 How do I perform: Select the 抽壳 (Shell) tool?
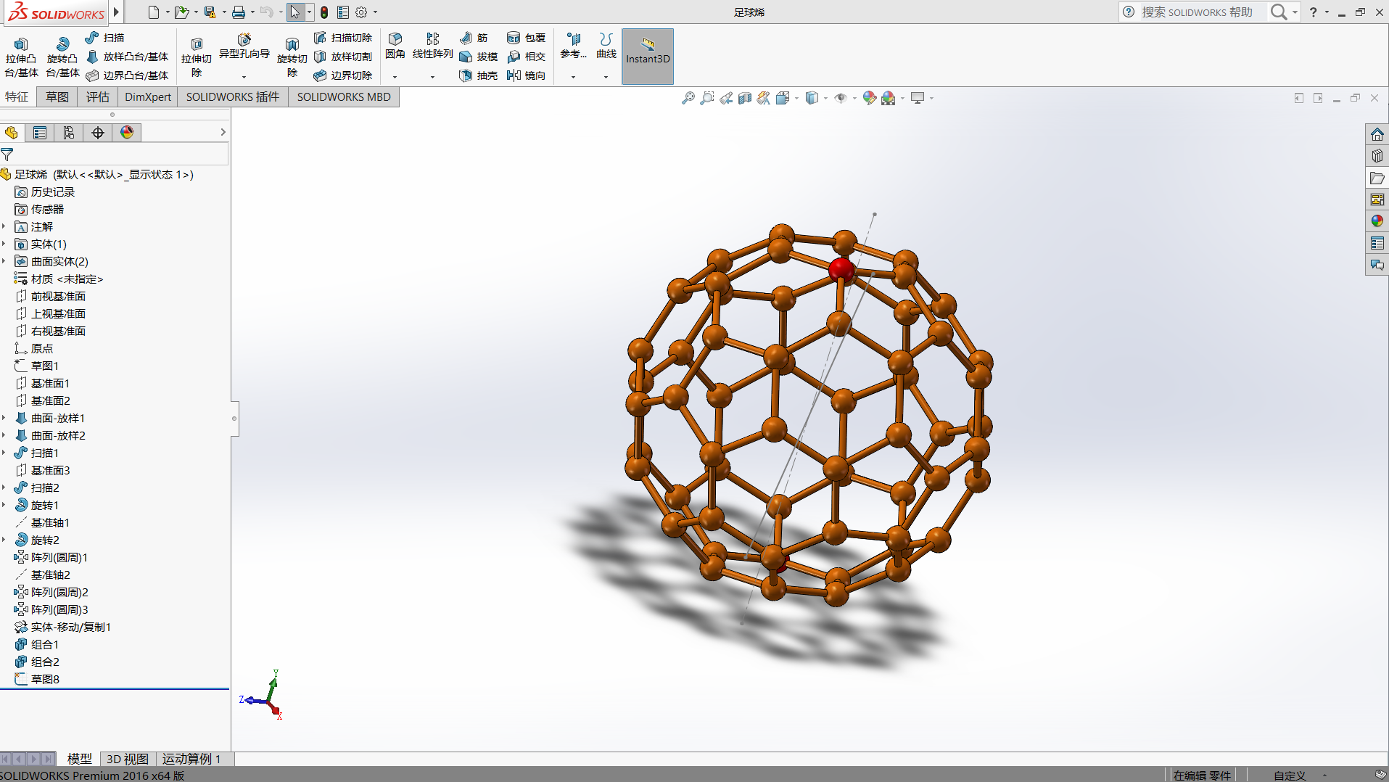coord(466,75)
